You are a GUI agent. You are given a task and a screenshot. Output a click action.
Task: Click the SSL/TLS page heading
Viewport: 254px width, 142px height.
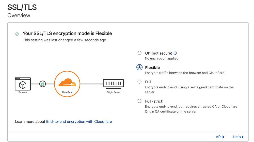tap(22, 7)
